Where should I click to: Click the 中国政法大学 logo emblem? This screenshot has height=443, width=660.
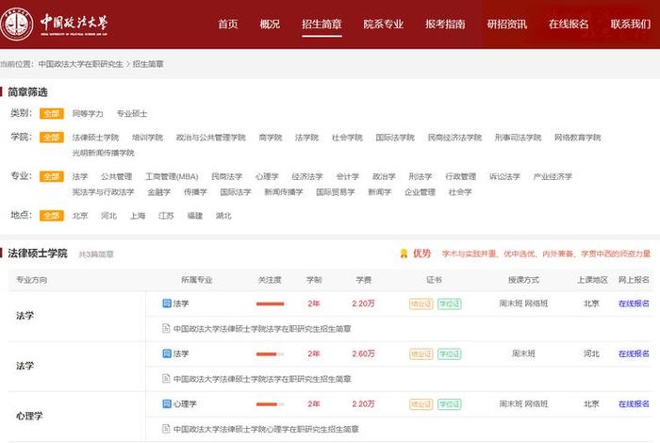pos(16,24)
